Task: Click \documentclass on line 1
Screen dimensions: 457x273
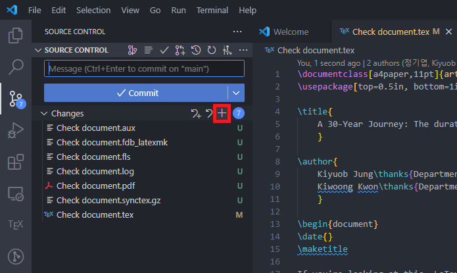Action: click(x=333, y=74)
